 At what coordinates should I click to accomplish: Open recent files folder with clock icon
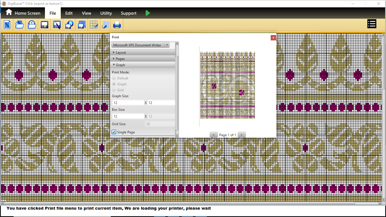(32, 25)
